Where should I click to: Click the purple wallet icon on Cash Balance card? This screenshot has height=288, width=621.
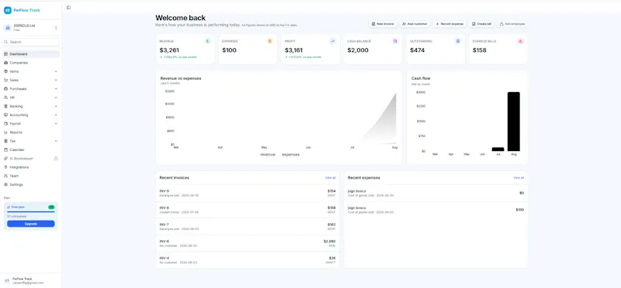click(x=395, y=41)
